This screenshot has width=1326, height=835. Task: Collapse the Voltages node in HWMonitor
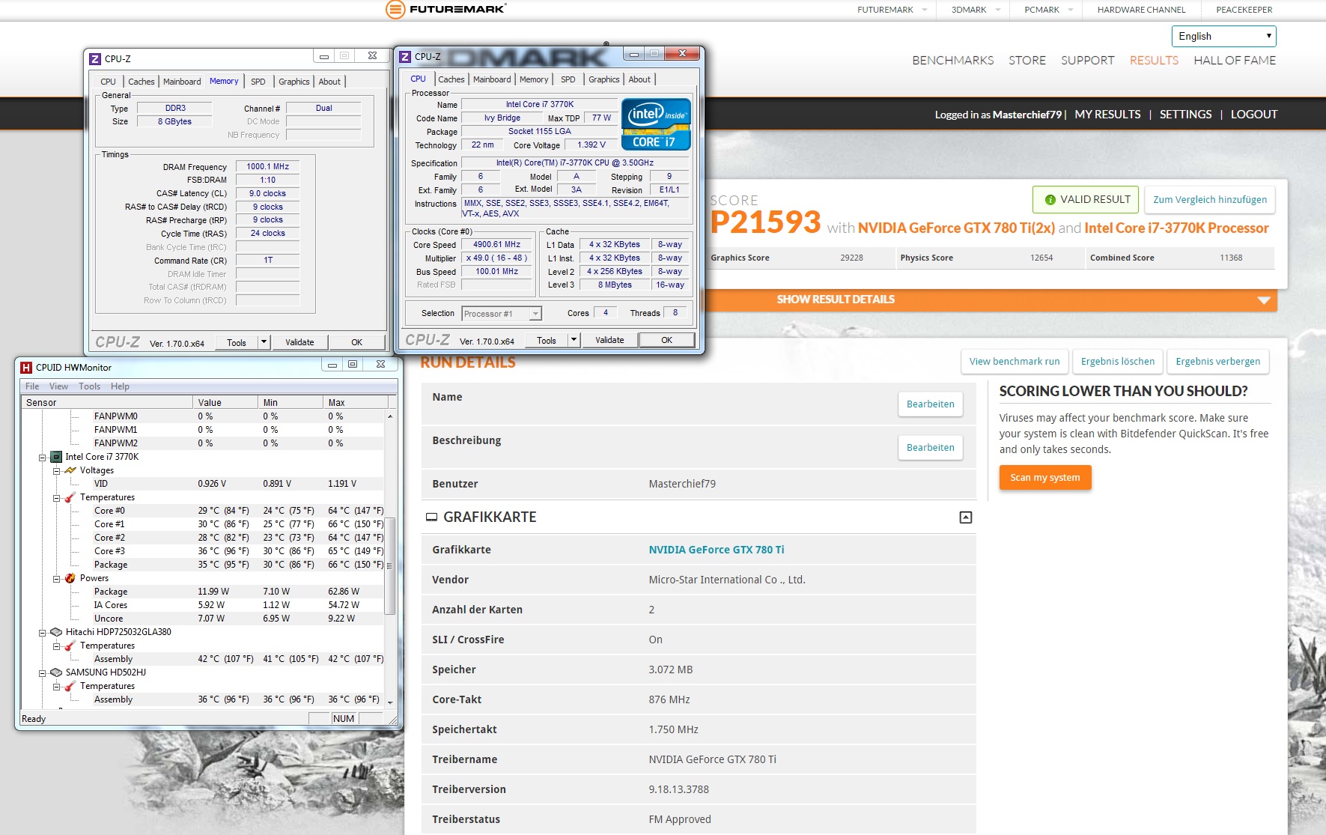tap(56, 471)
